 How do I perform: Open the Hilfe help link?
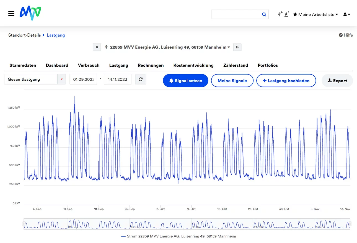click(x=346, y=35)
